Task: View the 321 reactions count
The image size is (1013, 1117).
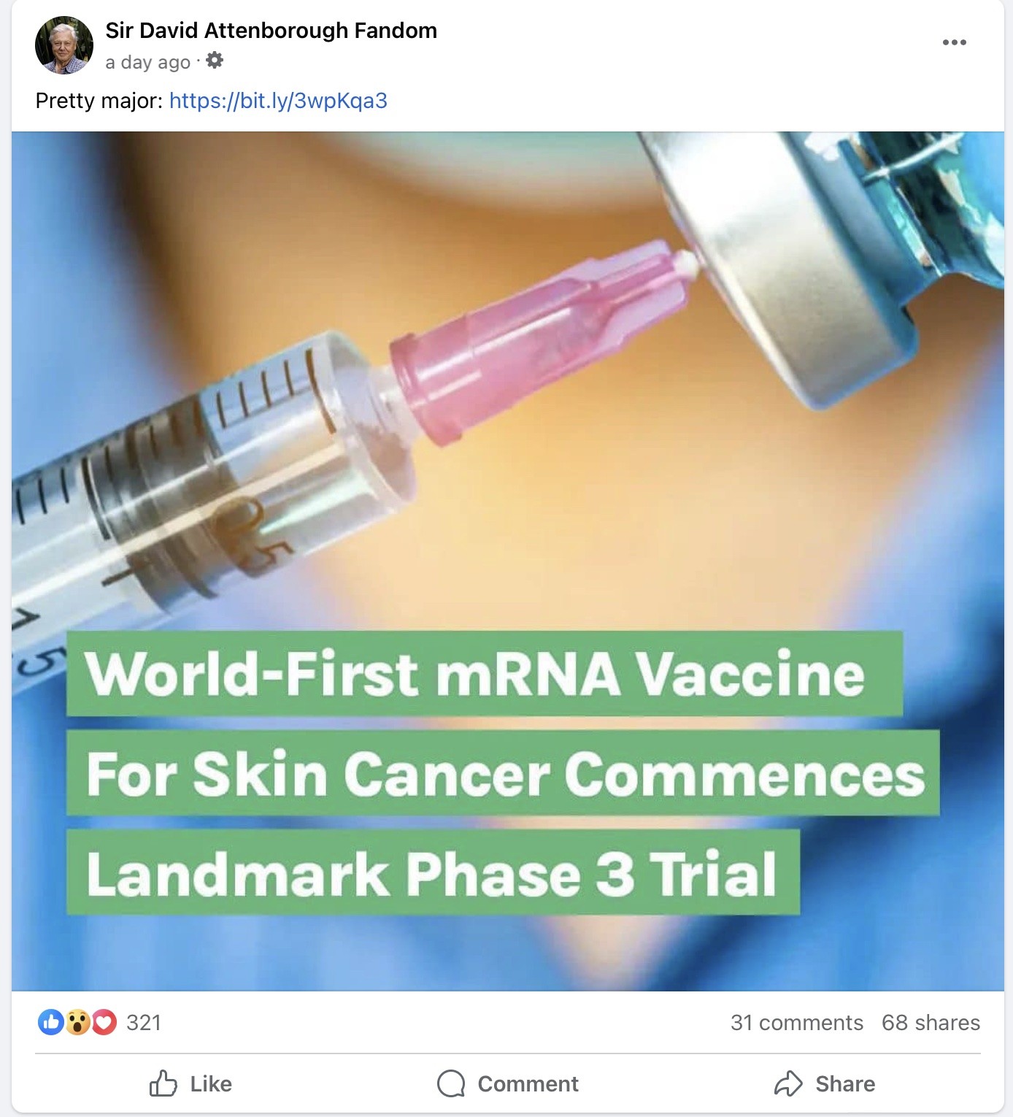Action: point(144,1023)
